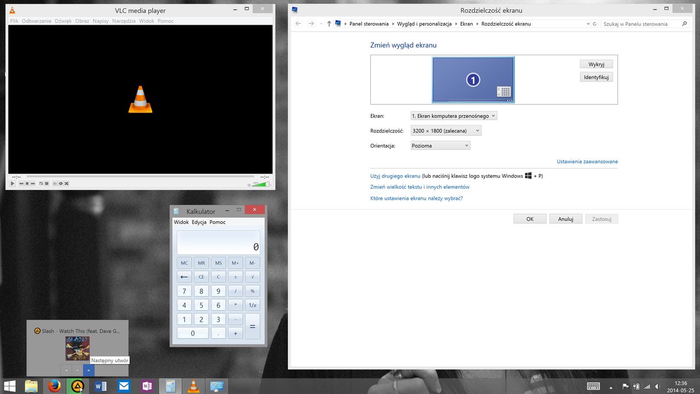700x394 pixels.
Task: Skip to next track in AIMP preview
Action: click(x=89, y=370)
